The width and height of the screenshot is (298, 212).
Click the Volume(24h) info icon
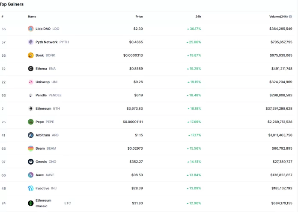point(290,17)
